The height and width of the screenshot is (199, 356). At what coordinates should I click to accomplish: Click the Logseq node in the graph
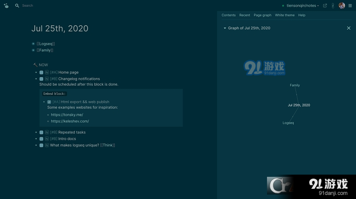tap(288, 123)
